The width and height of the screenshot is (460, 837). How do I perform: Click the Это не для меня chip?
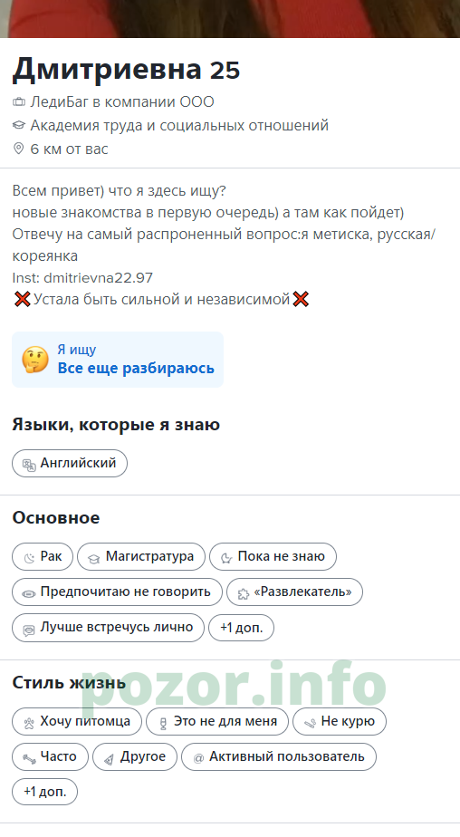[217, 722]
